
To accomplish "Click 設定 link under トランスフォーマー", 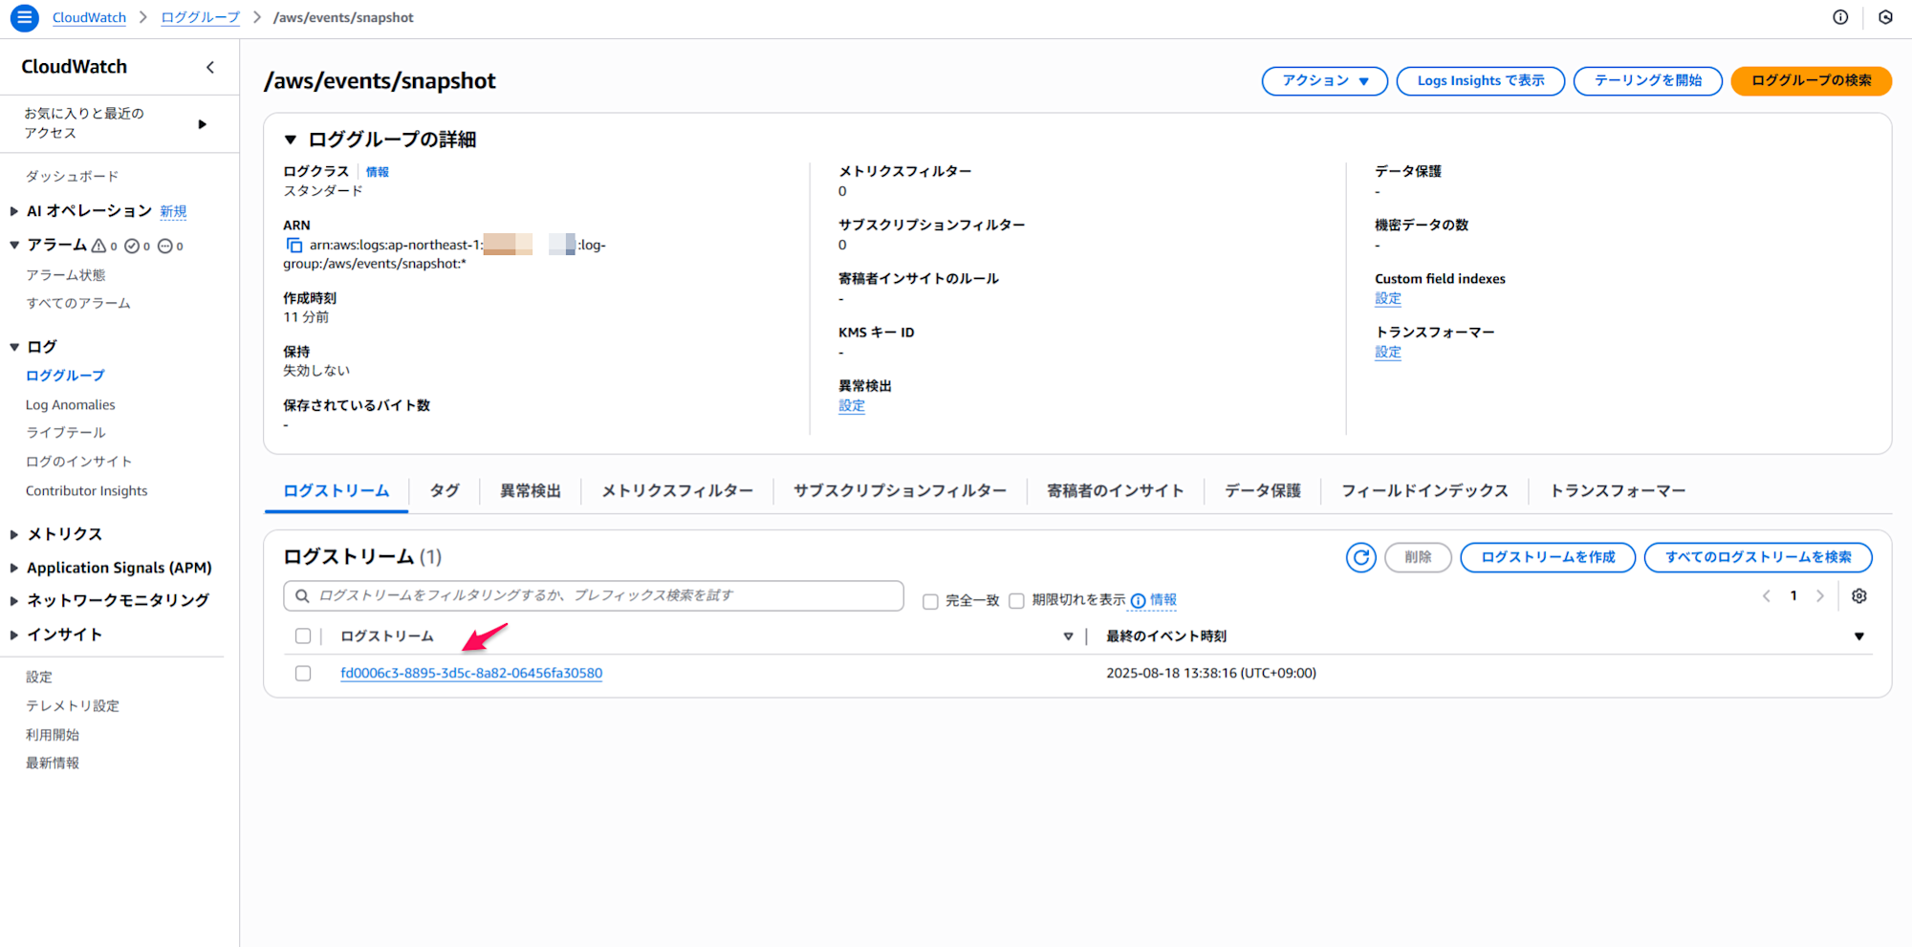I will coord(1388,352).
